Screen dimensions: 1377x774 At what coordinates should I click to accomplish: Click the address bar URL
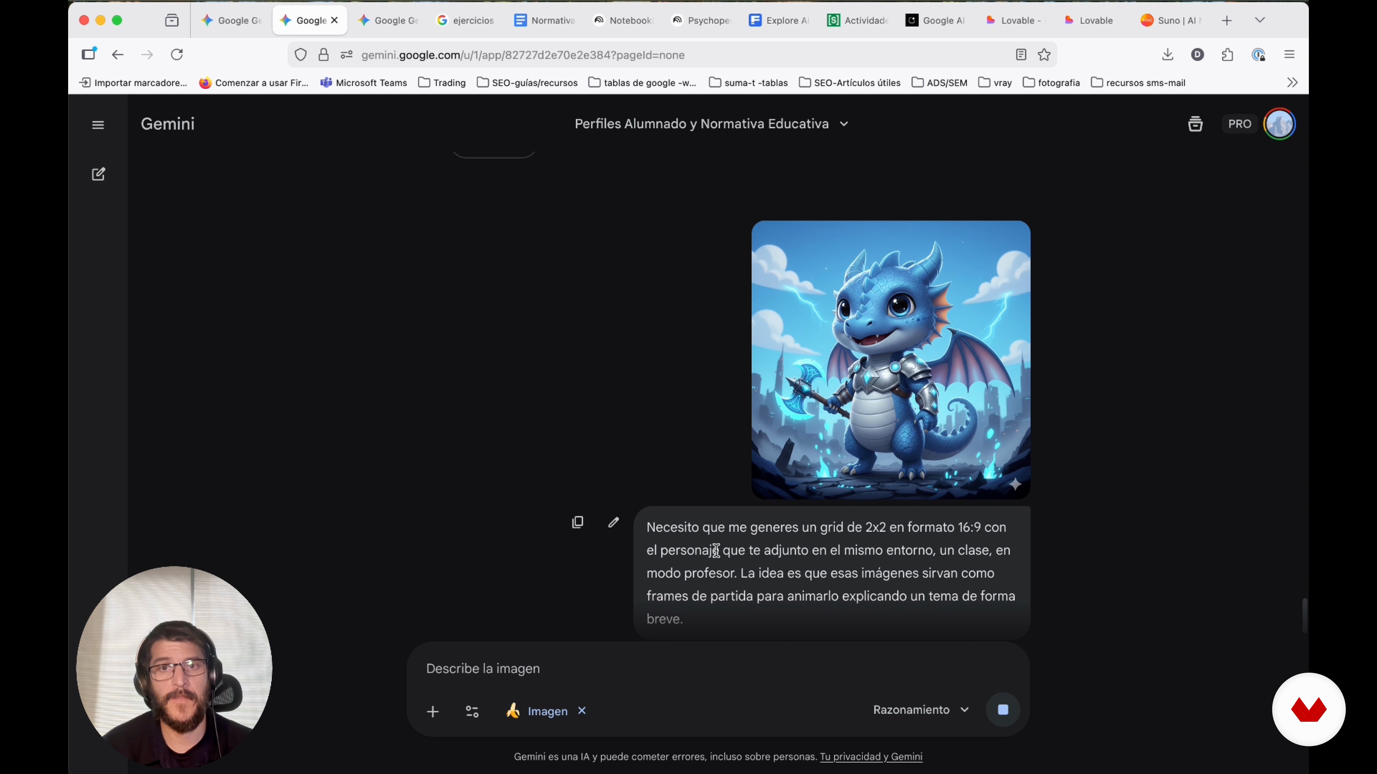coord(523,55)
